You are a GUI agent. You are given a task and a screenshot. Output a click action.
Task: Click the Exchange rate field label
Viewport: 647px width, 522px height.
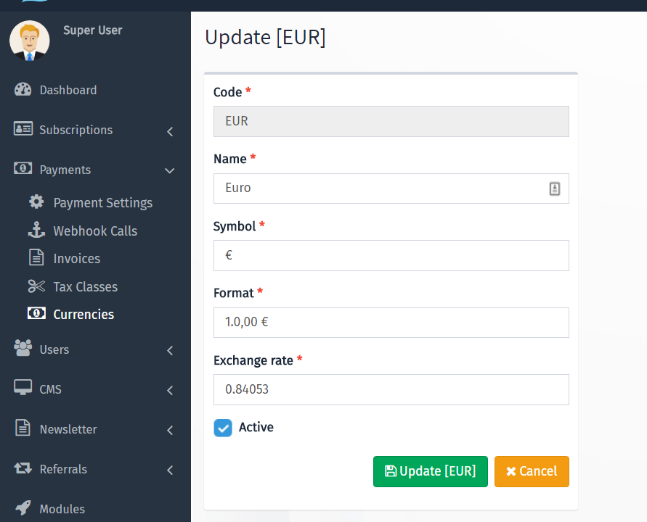coord(253,360)
